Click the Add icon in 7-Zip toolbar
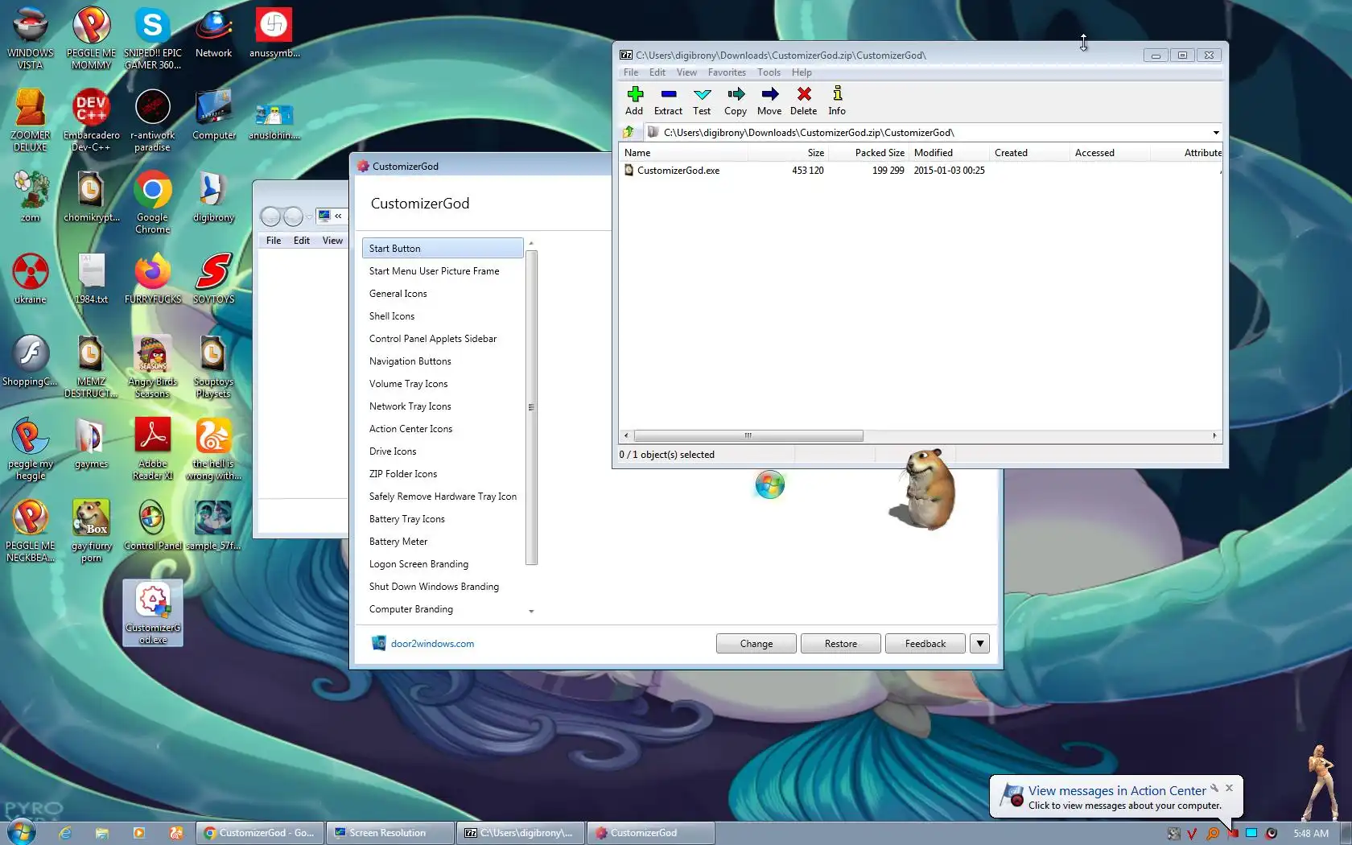 [x=634, y=101]
